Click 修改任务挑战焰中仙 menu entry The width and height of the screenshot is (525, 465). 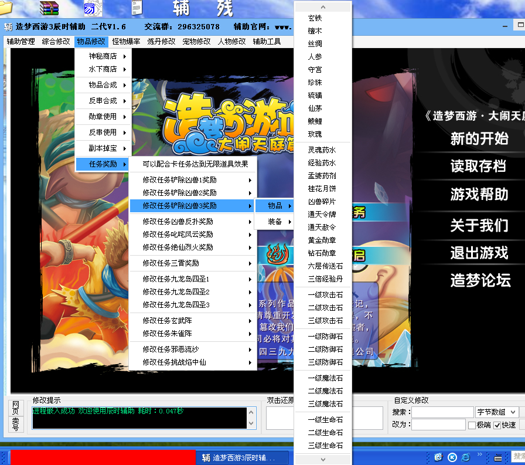(x=193, y=362)
